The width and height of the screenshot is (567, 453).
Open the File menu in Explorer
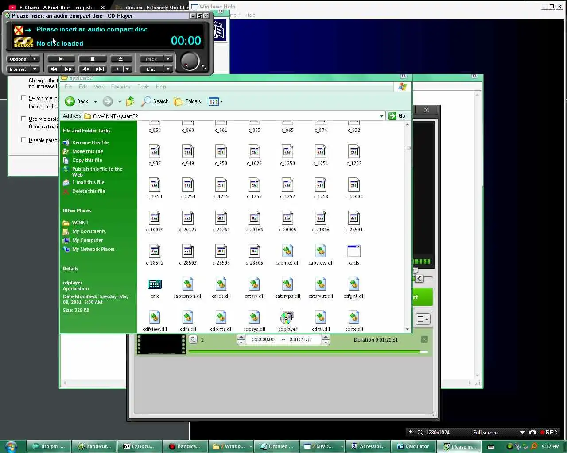coord(68,87)
